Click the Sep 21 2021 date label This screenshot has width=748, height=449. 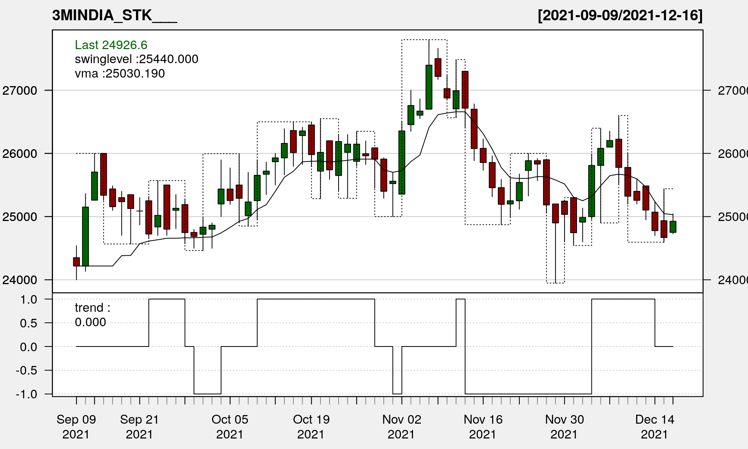click(139, 426)
